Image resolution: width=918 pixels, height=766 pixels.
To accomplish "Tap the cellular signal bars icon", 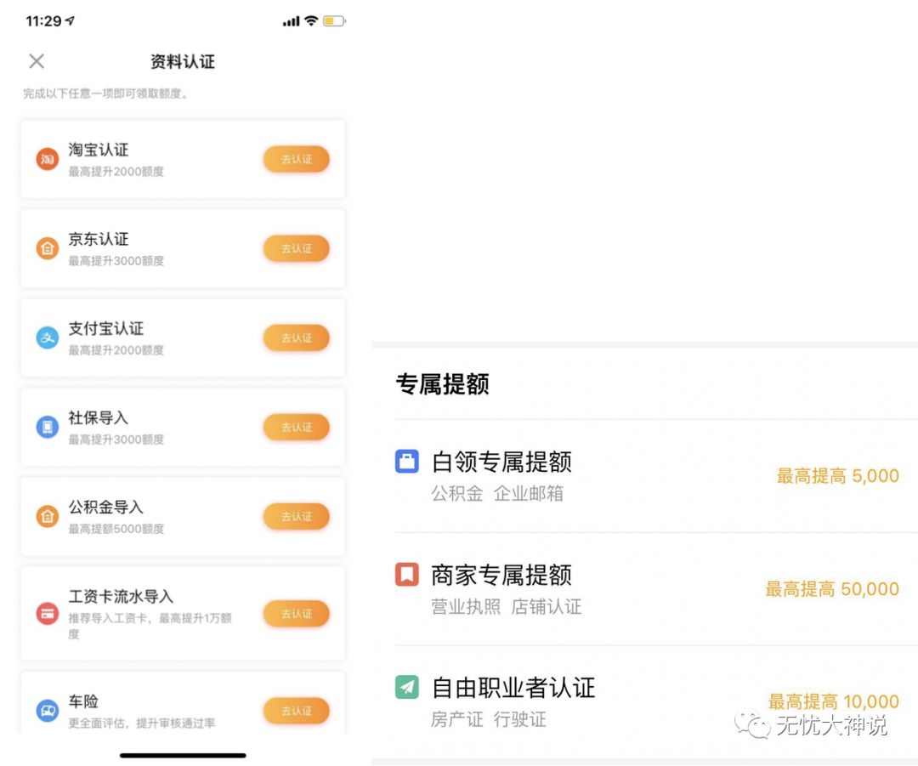I will pyautogui.click(x=291, y=21).
